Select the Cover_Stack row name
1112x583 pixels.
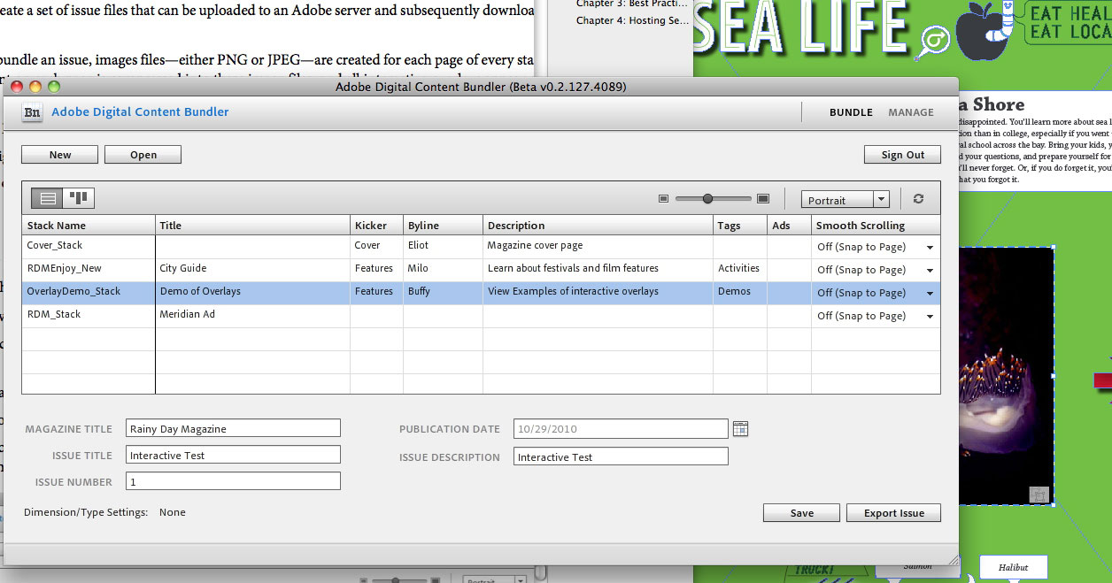pos(55,245)
